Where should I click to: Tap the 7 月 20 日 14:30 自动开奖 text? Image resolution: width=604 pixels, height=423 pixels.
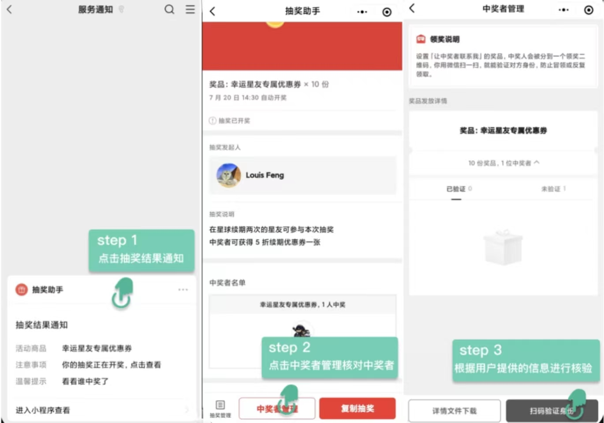tap(248, 98)
